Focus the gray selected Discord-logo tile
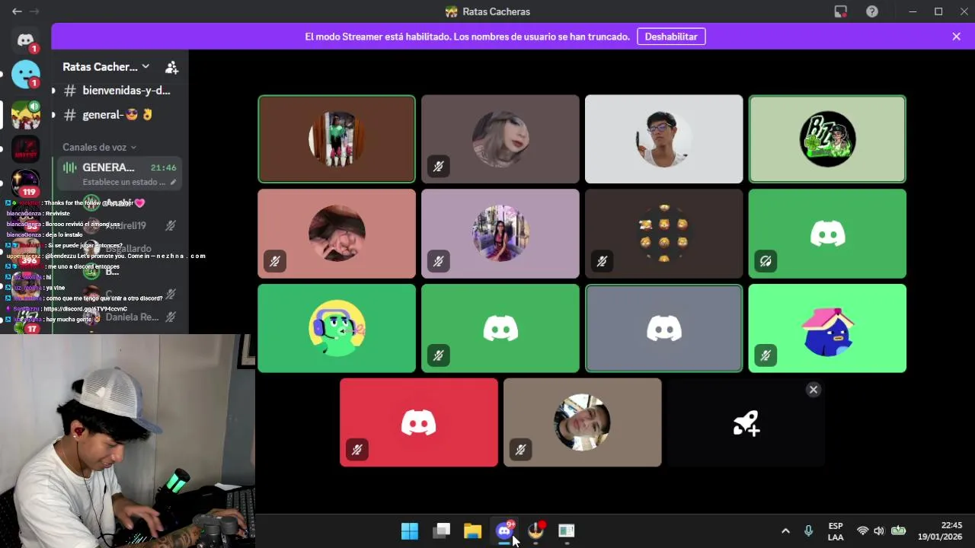975x548 pixels. [x=663, y=328]
